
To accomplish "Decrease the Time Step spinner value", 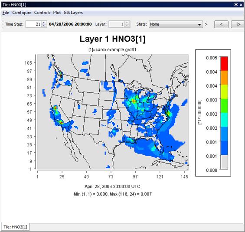I will click(x=44, y=26).
